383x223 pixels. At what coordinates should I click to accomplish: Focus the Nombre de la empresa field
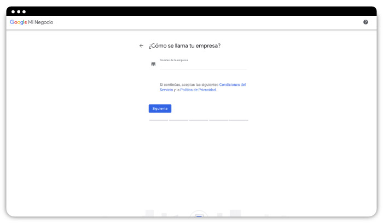tap(203, 64)
